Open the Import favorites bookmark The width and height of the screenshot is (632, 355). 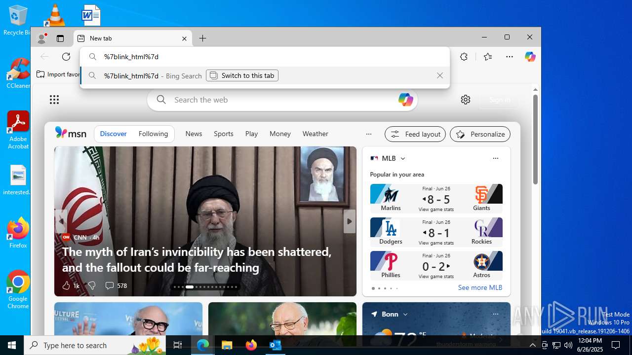(x=58, y=74)
